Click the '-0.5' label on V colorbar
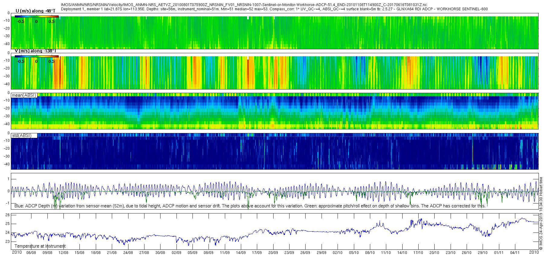The width and height of the screenshot is (544, 257). pyautogui.click(x=21, y=61)
